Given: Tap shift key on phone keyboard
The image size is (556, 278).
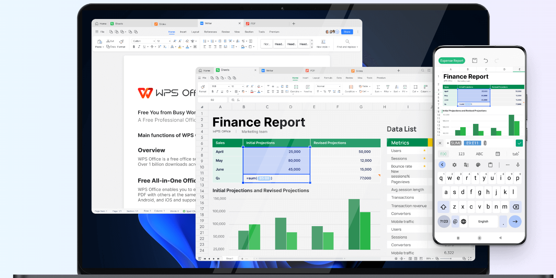Looking at the screenshot, I should (443, 207).
